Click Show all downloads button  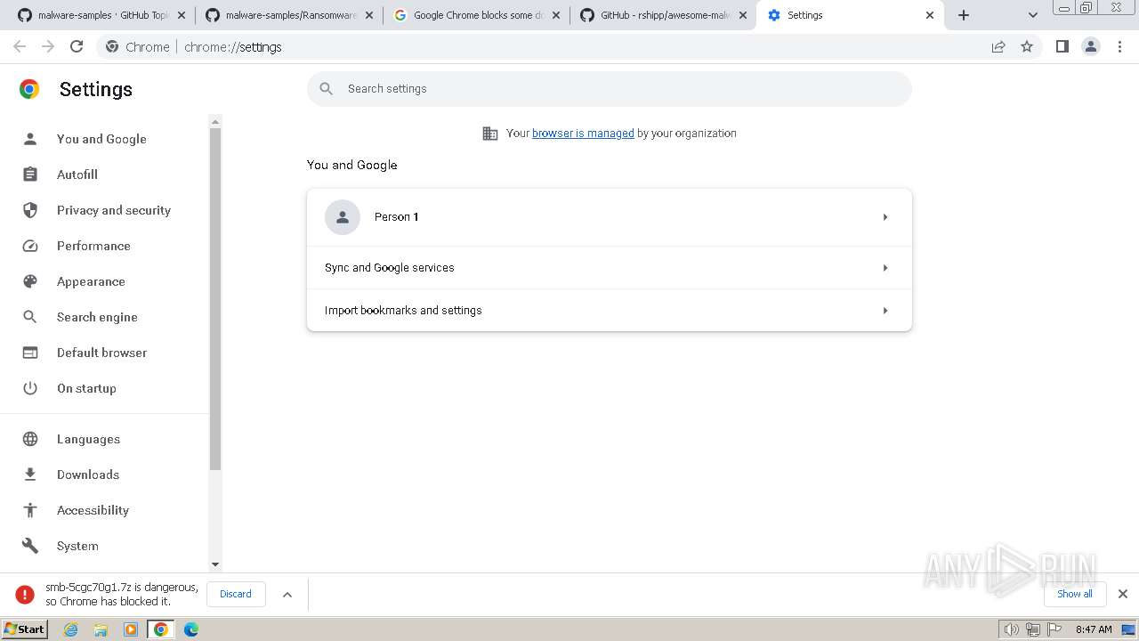1075,594
